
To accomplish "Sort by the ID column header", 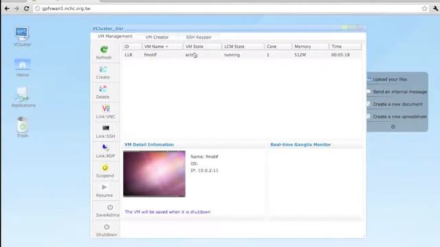I will click(132, 47).
